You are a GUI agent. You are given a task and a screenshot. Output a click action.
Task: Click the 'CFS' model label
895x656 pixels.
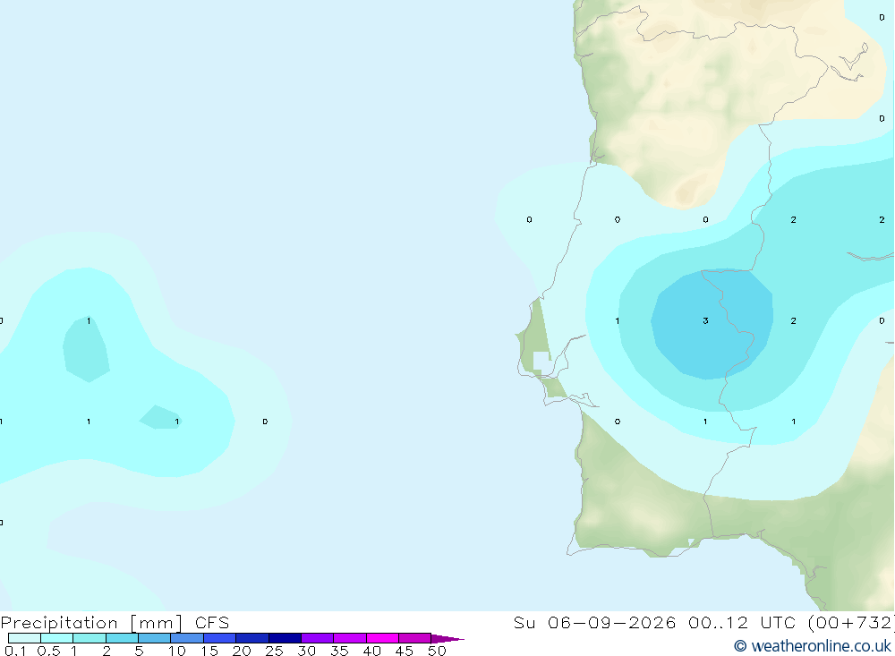(212, 623)
